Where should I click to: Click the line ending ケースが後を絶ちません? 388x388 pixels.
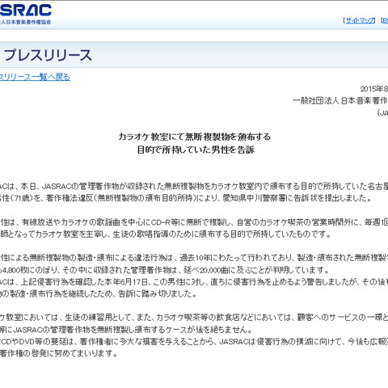coord(126,329)
